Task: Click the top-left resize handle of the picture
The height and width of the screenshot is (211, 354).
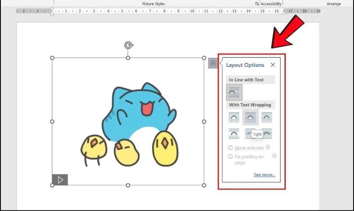Action: [52, 58]
